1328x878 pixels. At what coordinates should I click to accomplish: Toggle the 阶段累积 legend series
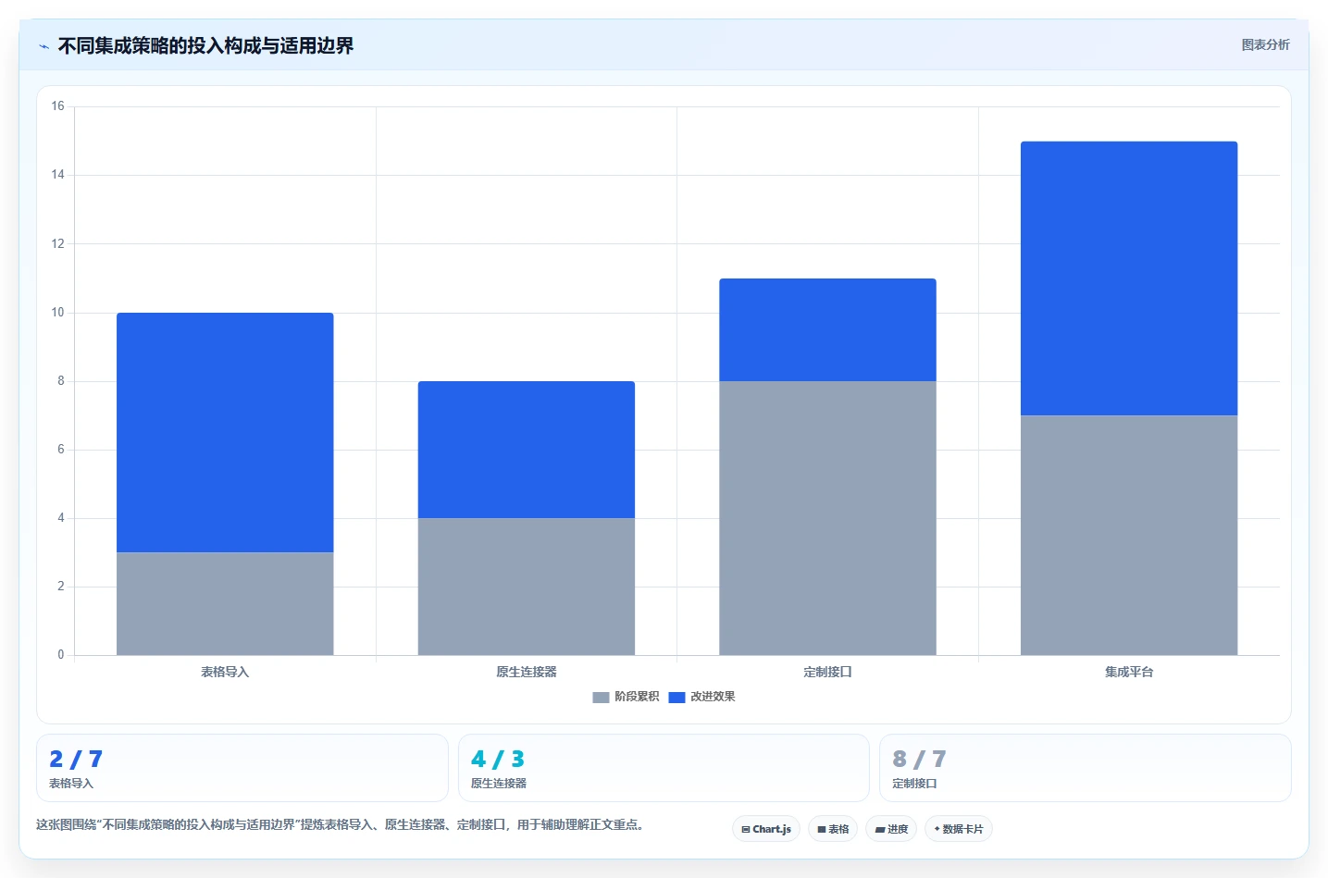626,697
